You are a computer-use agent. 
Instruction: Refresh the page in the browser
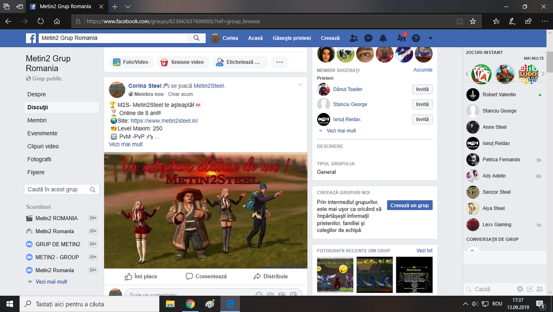click(41, 21)
